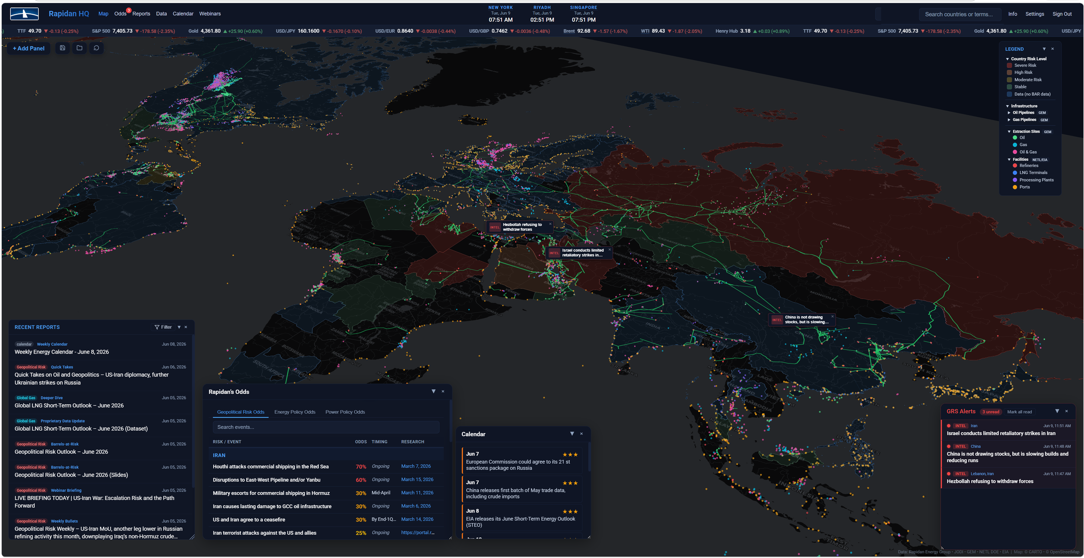Click the Moderate Risk color swatch
This screenshot has width=1084, height=558.
tap(1009, 80)
